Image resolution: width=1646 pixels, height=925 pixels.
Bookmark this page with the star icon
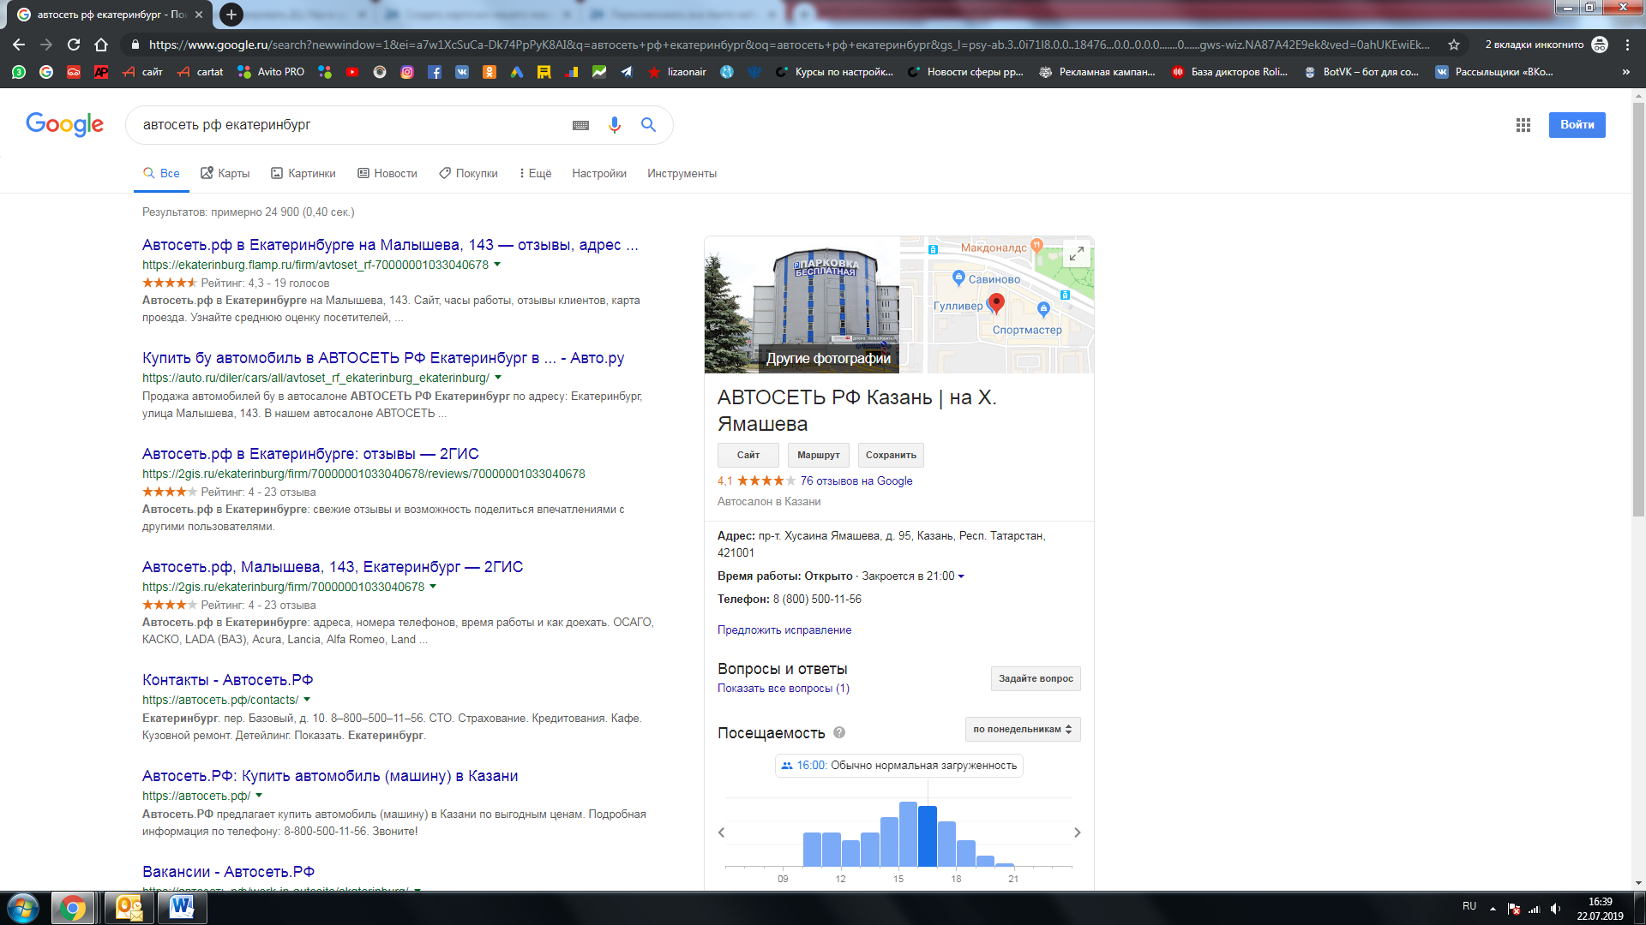click(x=1454, y=45)
